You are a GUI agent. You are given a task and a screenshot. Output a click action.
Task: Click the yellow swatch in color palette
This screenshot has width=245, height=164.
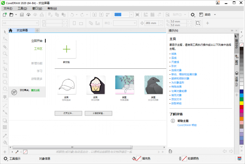(242, 103)
